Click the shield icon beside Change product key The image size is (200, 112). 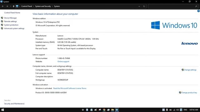(180, 93)
